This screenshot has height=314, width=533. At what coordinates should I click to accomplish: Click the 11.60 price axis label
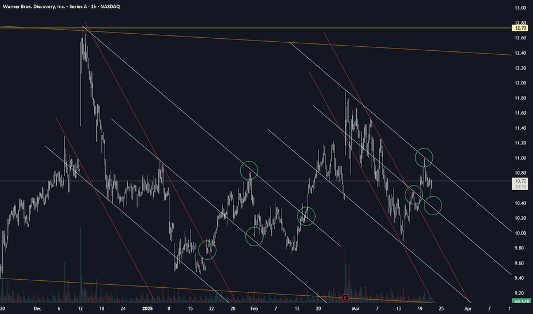coord(520,113)
